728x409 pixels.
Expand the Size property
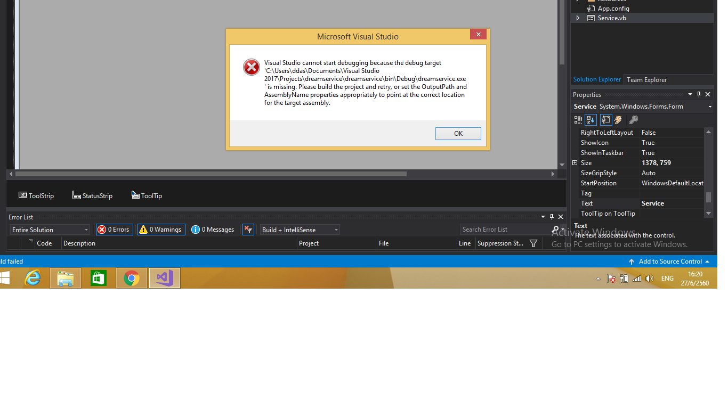pos(575,163)
